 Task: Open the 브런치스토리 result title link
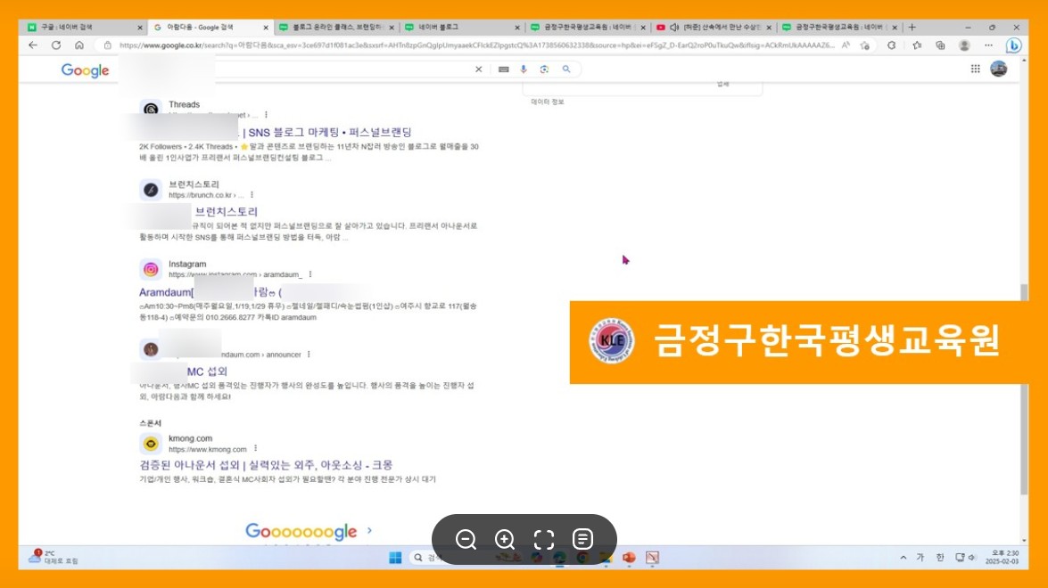(226, 211)
